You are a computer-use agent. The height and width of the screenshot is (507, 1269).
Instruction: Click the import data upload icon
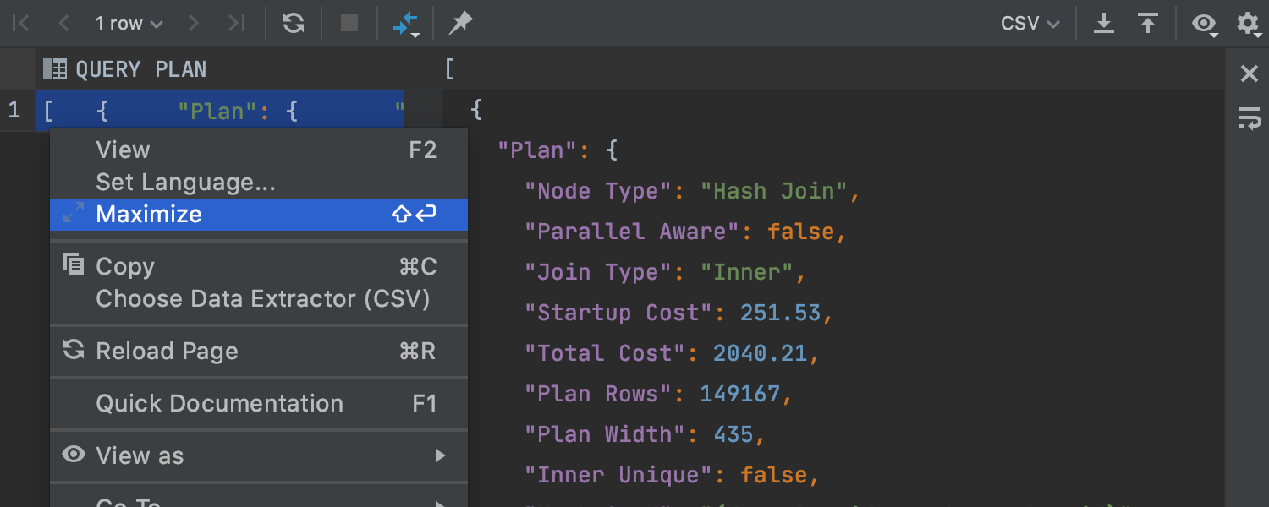click(x=1148, y=23)
